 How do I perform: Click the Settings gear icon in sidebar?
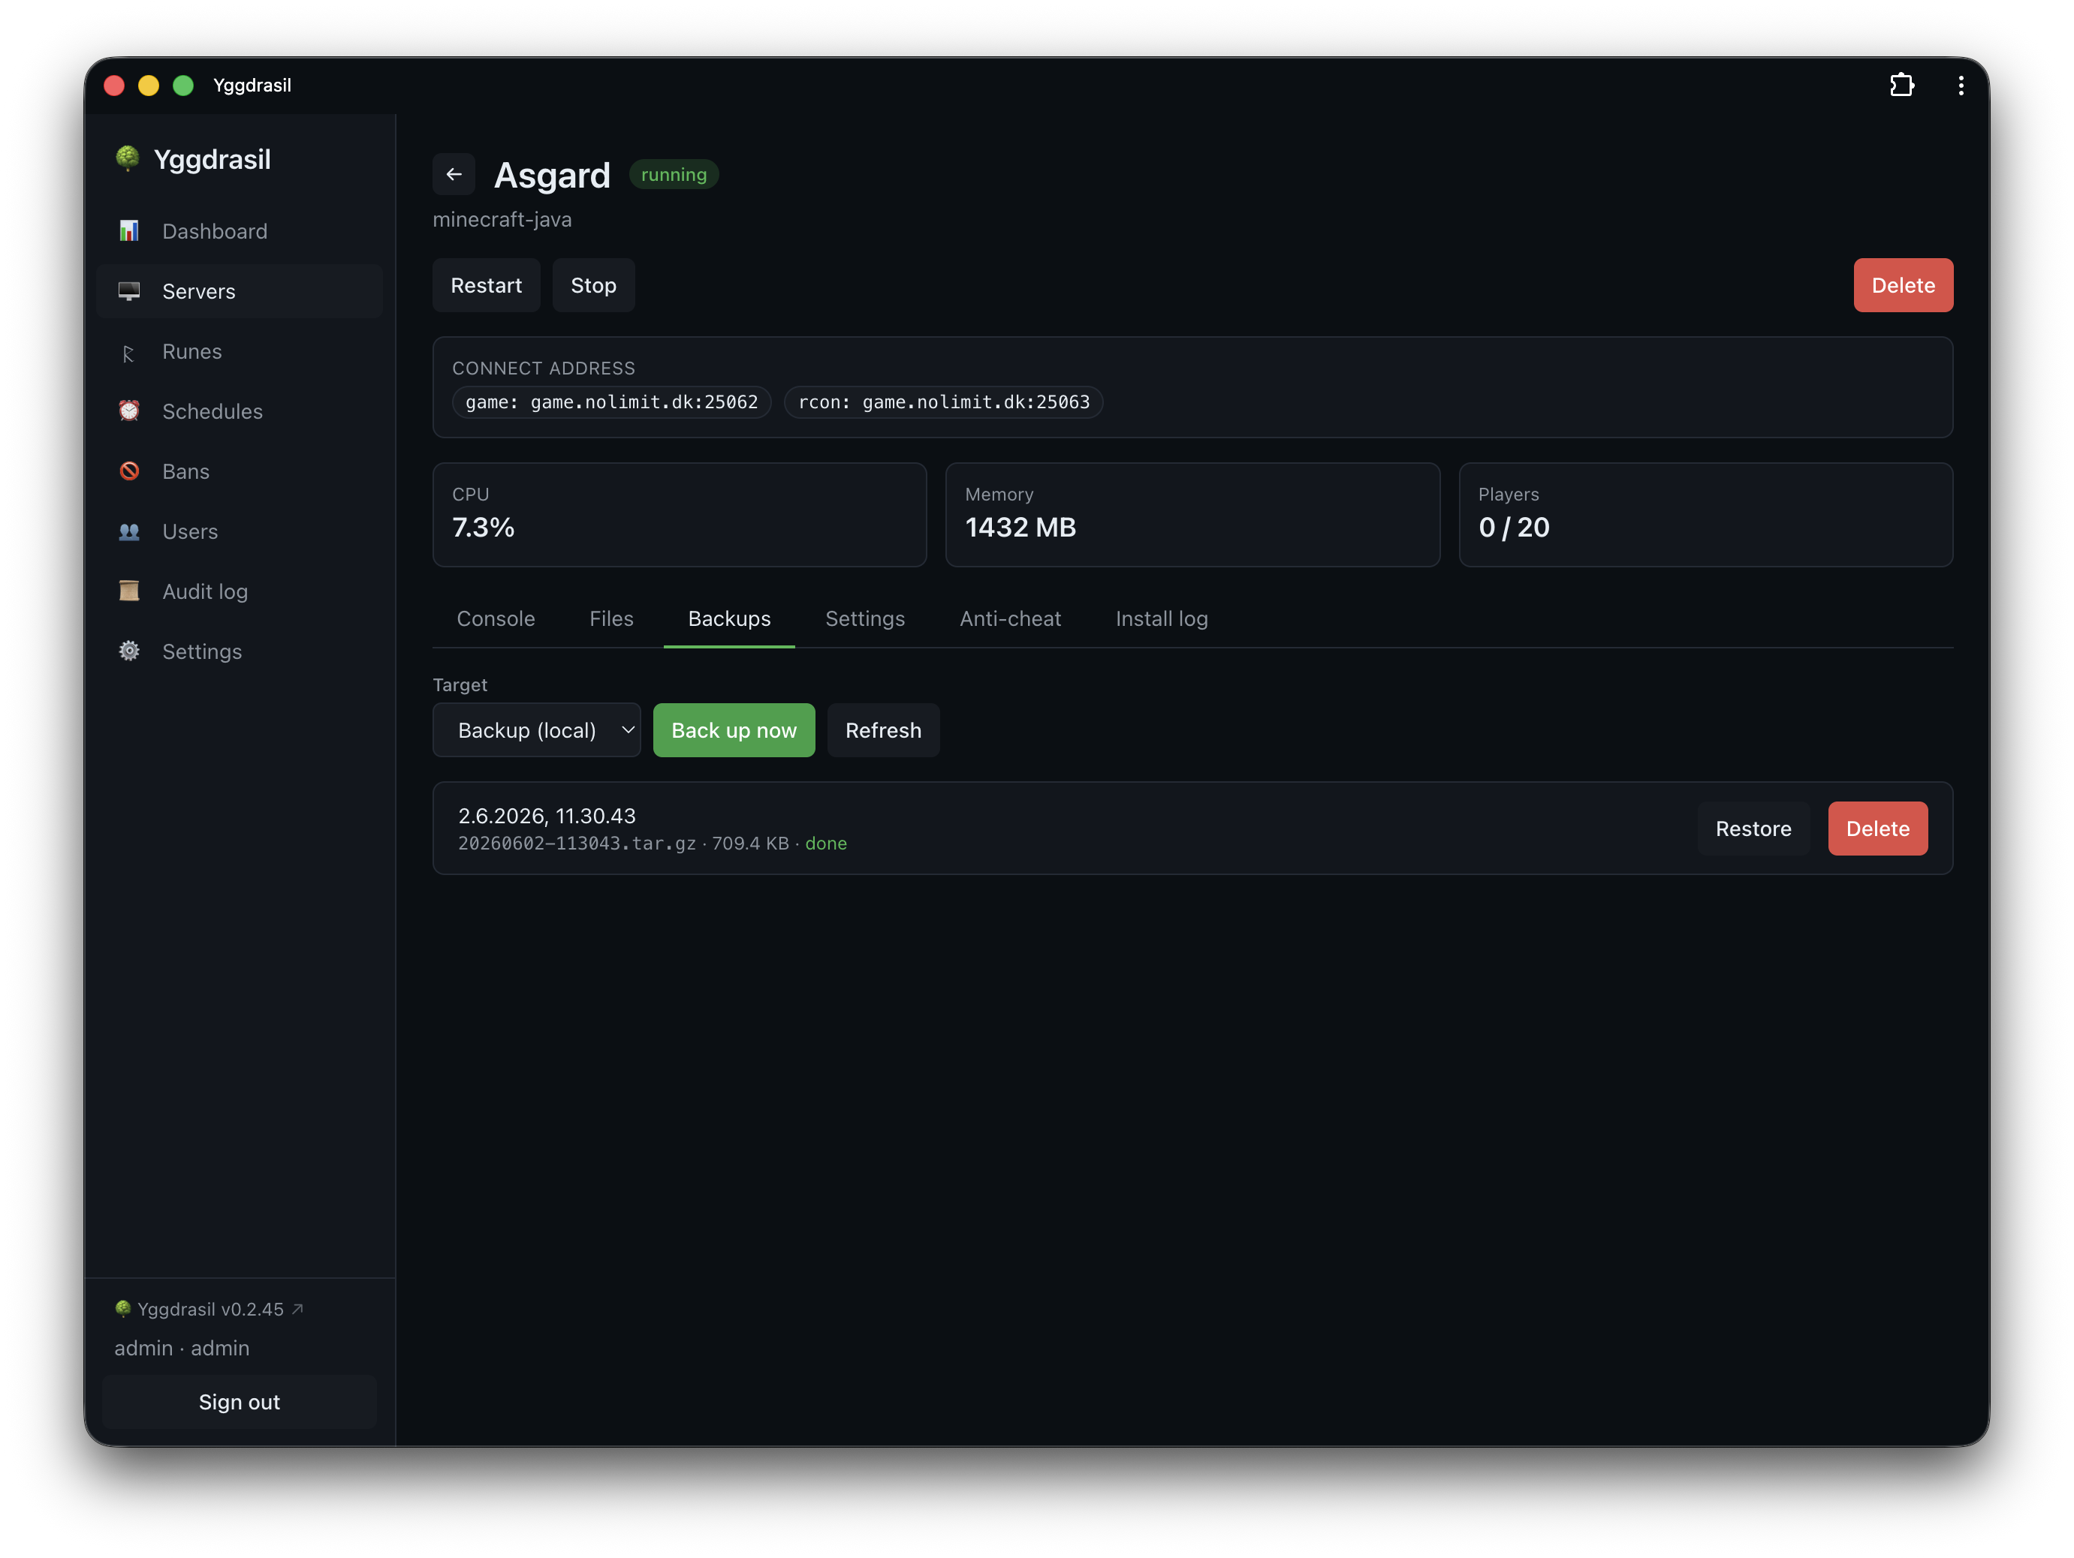(x=129, y=651)
